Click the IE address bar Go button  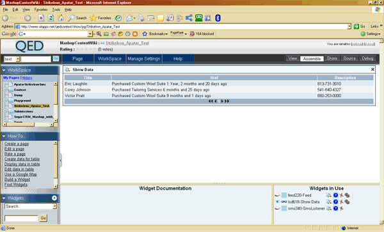(x=360, y=26)
